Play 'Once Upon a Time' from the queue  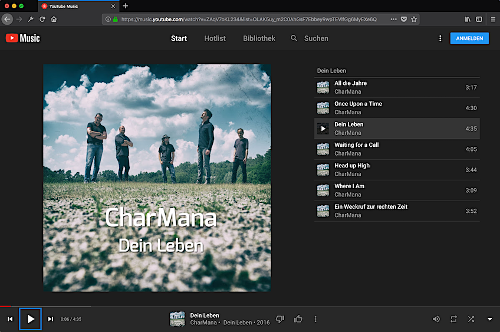pos(397,108)
